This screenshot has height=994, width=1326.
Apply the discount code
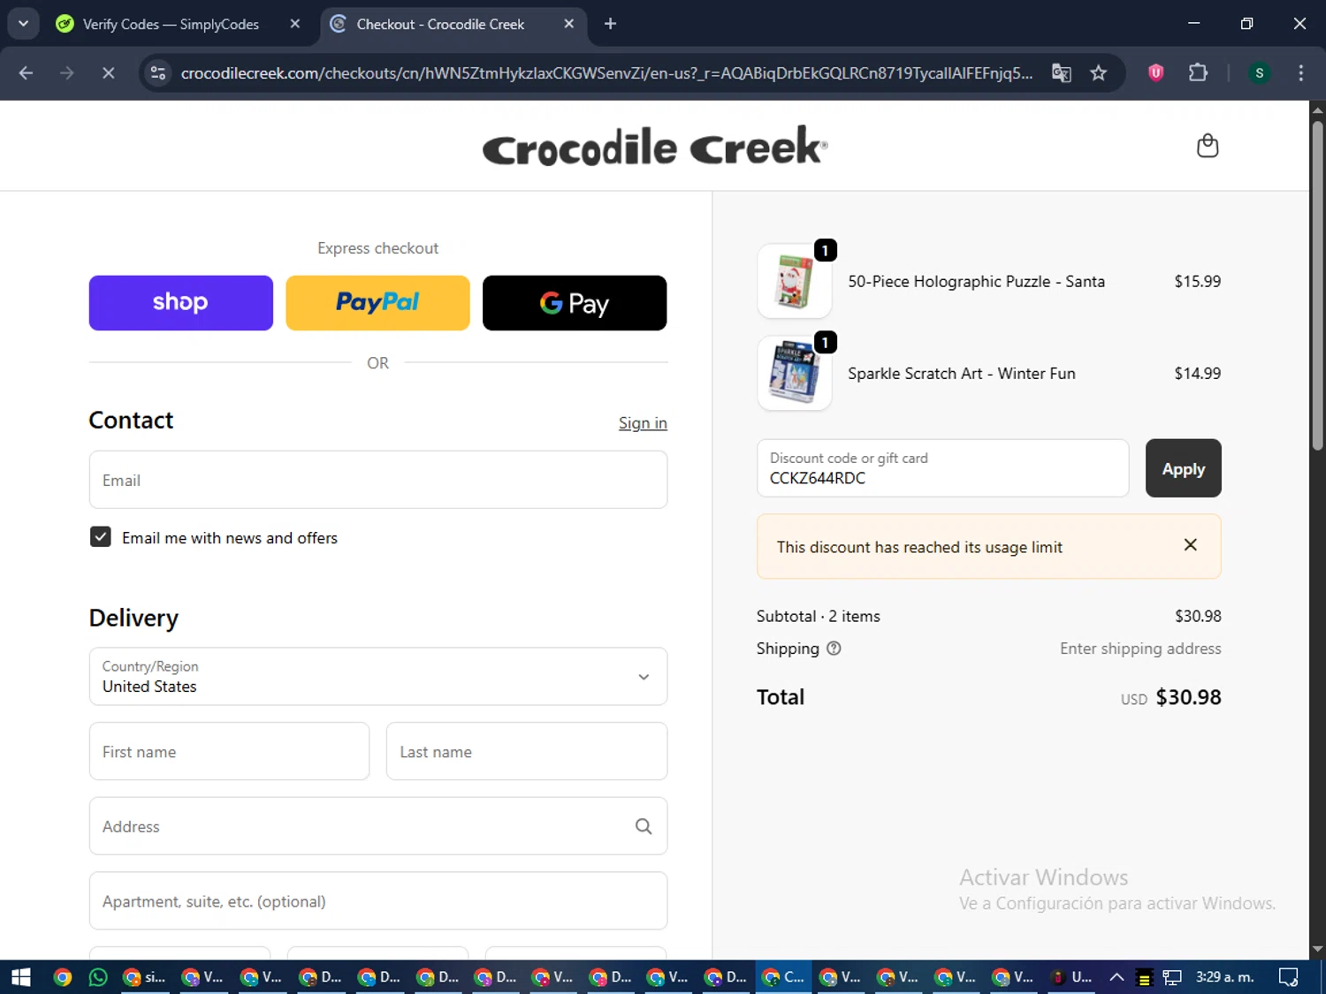tap(1183, 468)
